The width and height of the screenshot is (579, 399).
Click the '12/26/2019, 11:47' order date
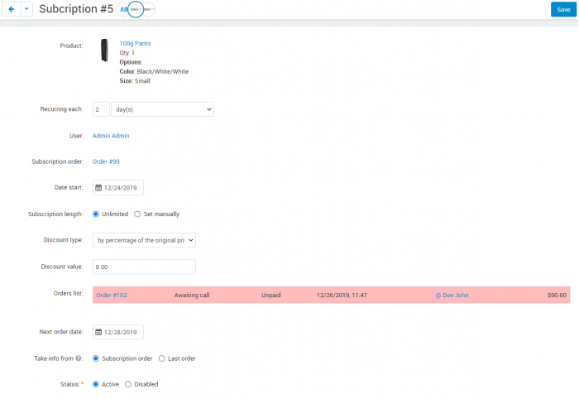pyautogui.click(x=342, y=296)
